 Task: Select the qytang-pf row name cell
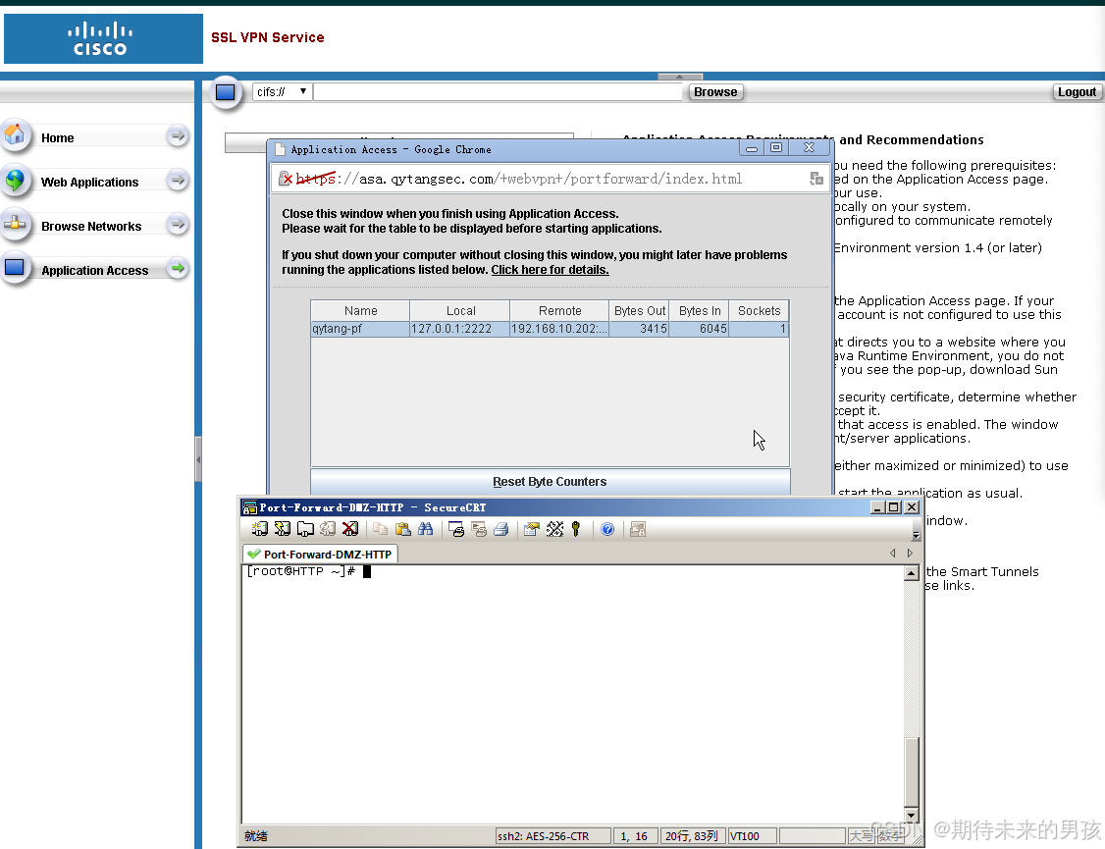(360, 329)
